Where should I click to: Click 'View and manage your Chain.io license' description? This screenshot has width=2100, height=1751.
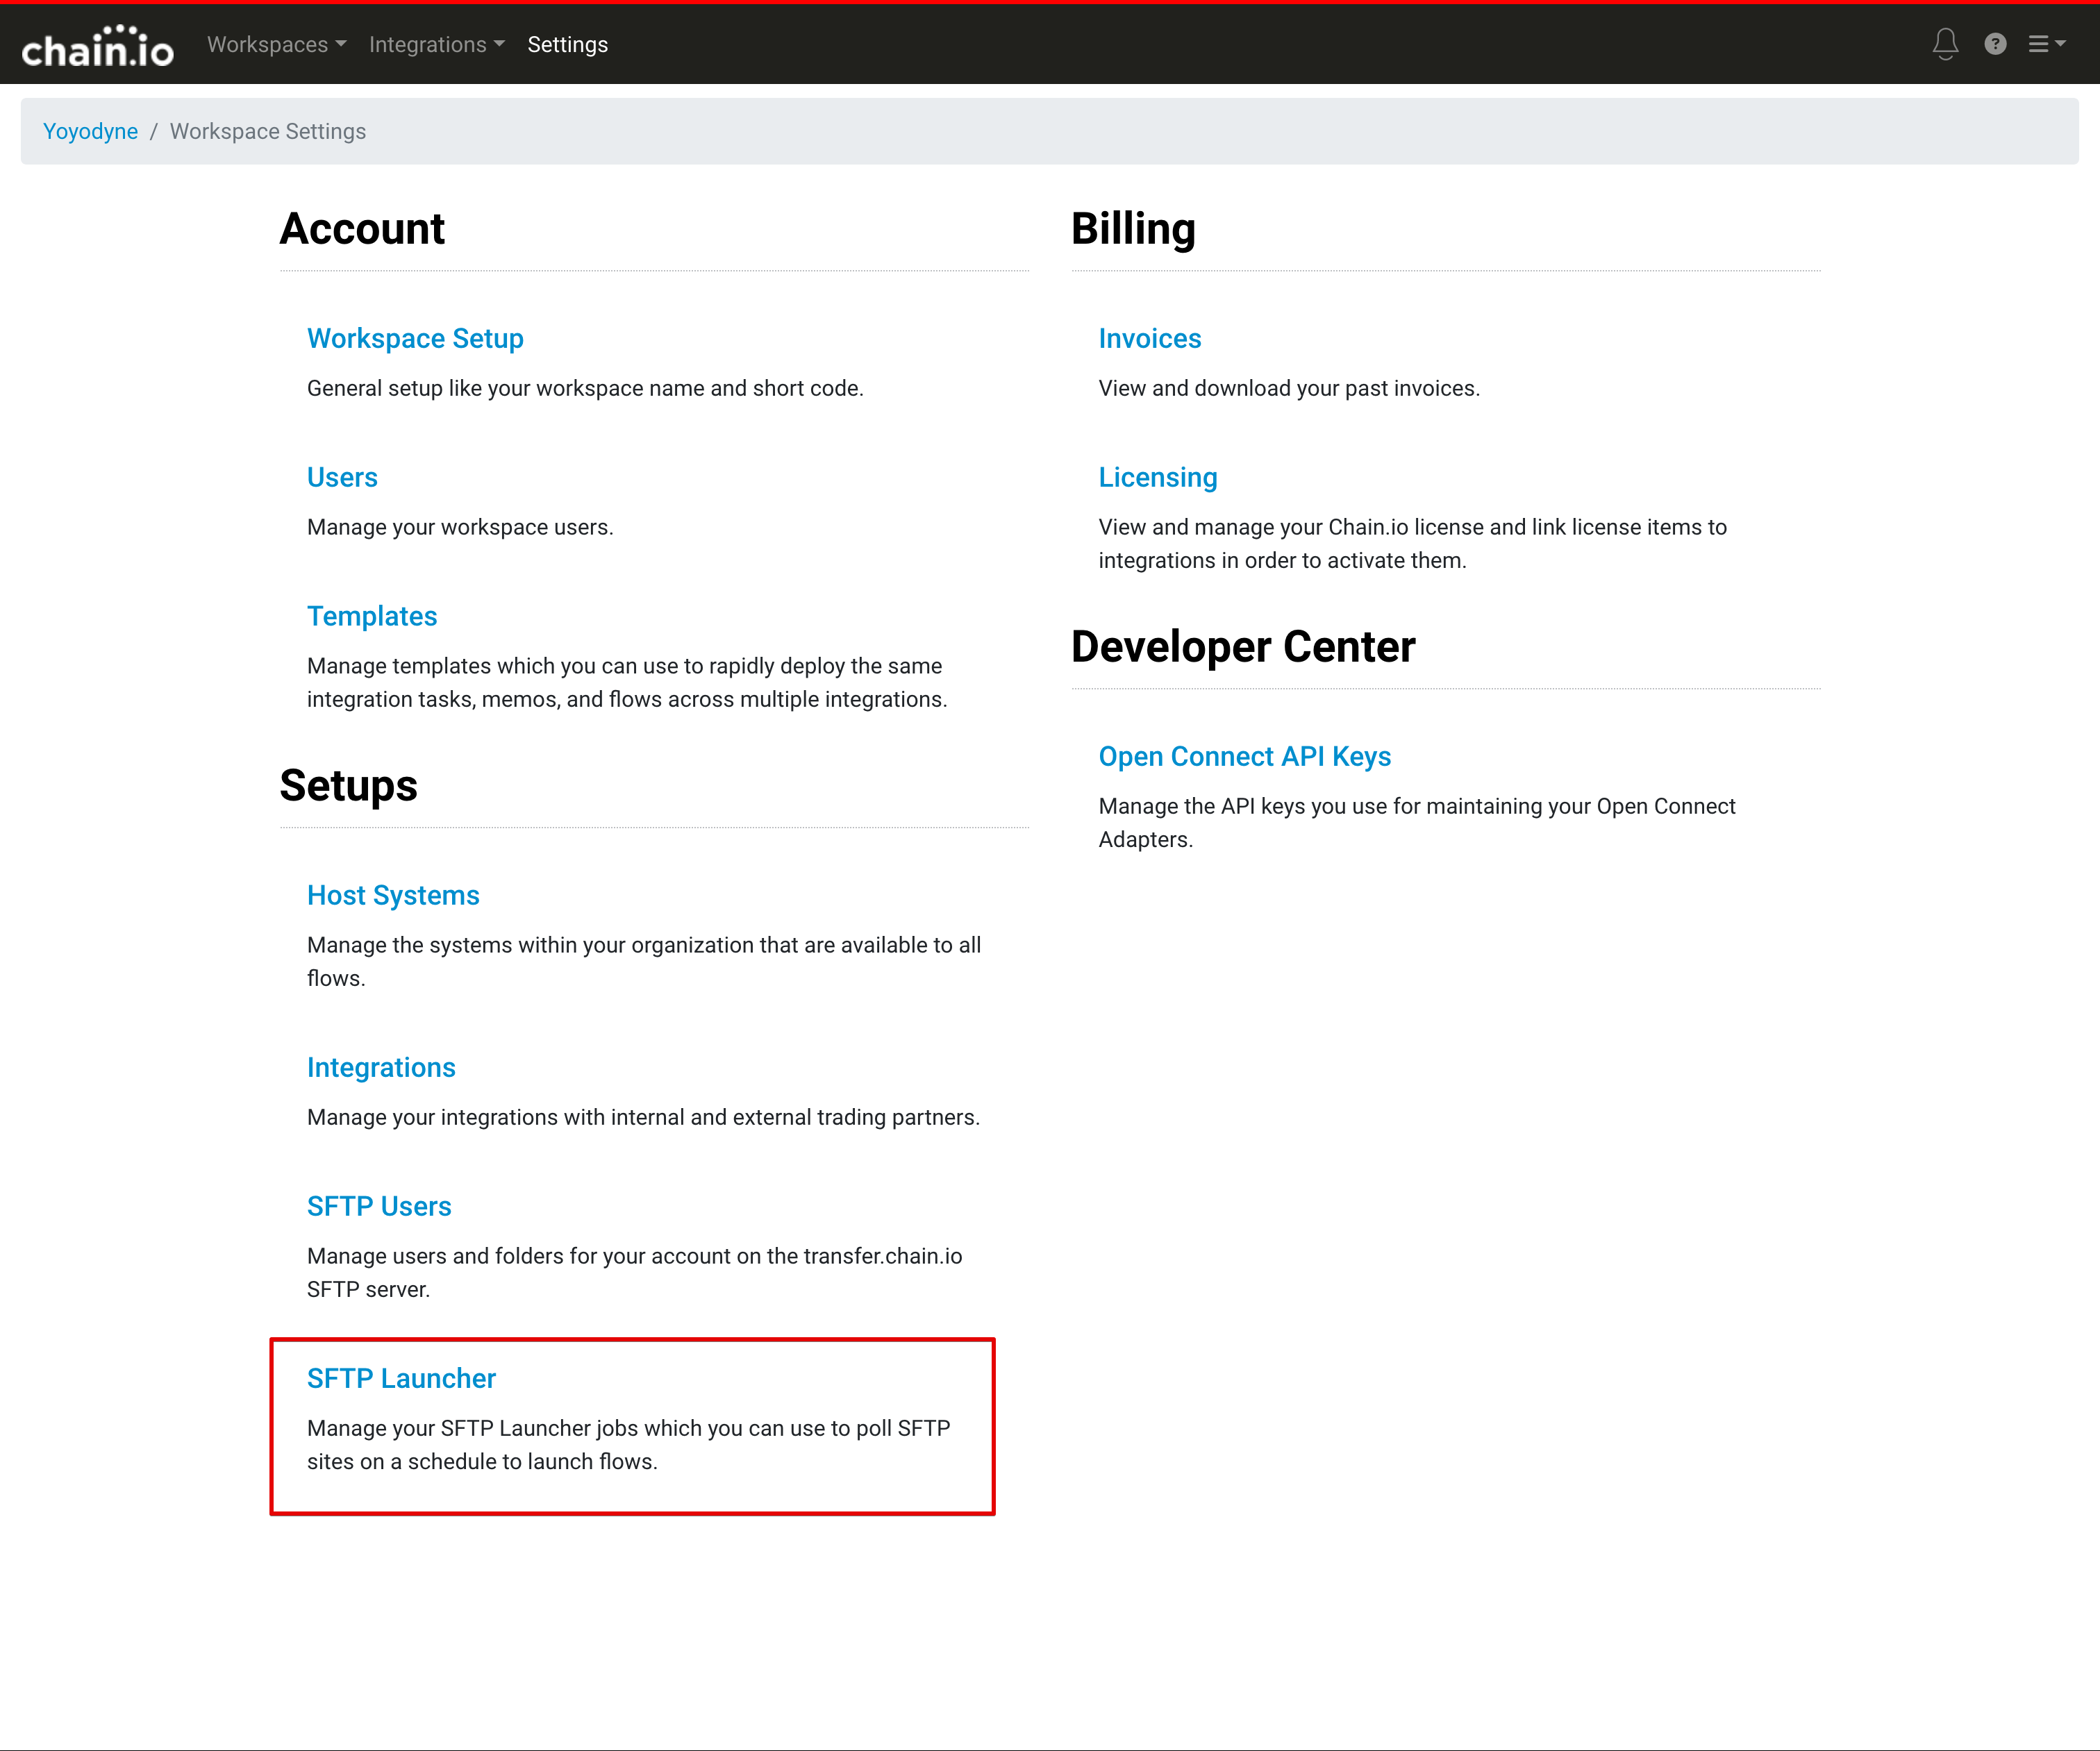point(1413,543)
